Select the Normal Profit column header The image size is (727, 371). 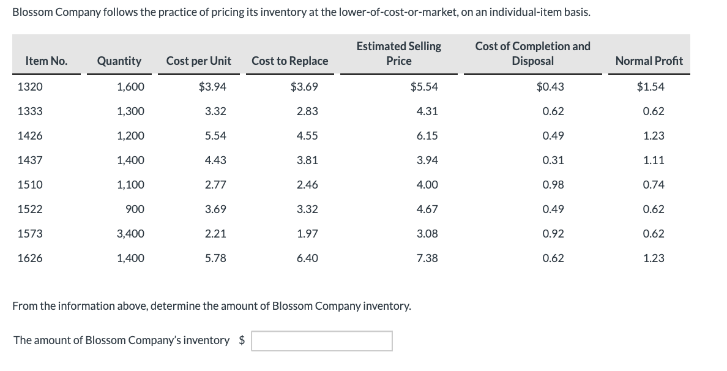click(x=649, y=61)
